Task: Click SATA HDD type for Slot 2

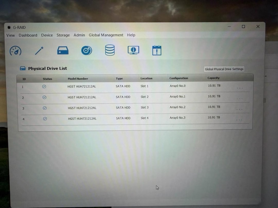Action: [x=123, y=97]
